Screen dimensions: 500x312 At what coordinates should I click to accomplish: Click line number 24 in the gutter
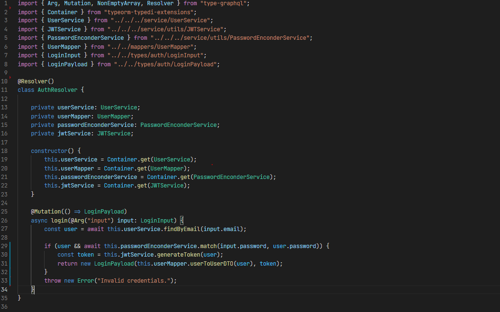click(4, 203)
